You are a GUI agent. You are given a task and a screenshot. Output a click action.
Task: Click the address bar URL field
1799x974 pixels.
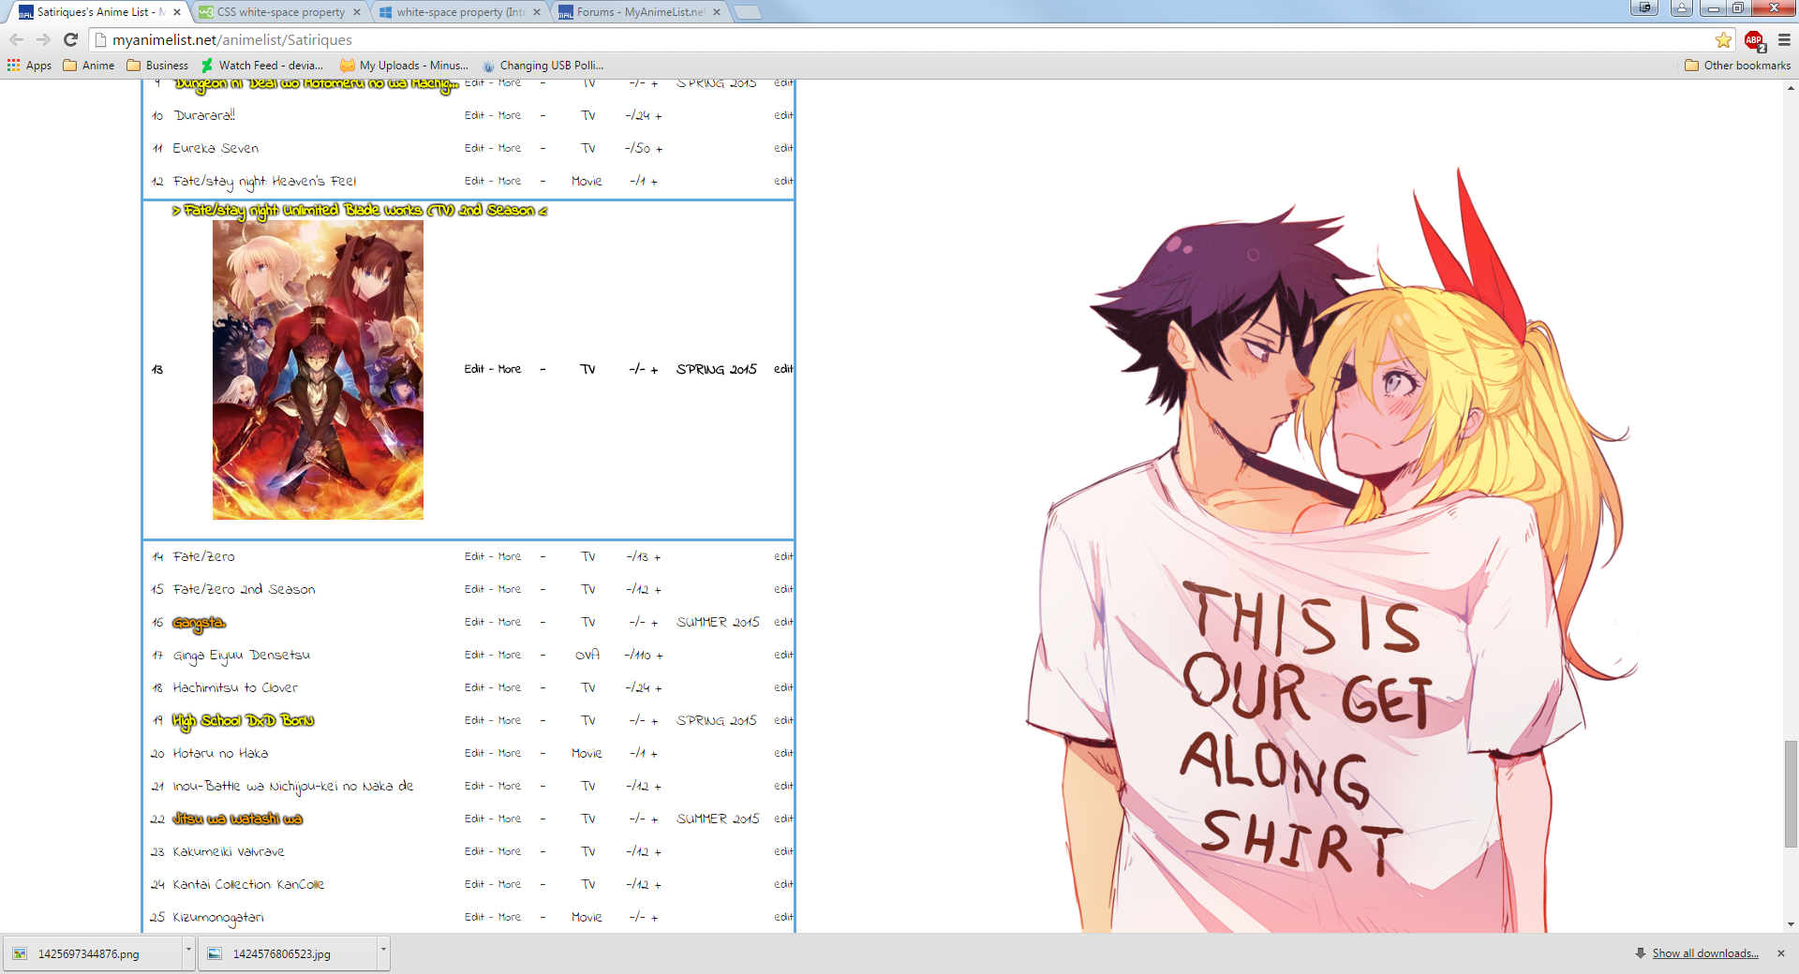tap(843, 39)
